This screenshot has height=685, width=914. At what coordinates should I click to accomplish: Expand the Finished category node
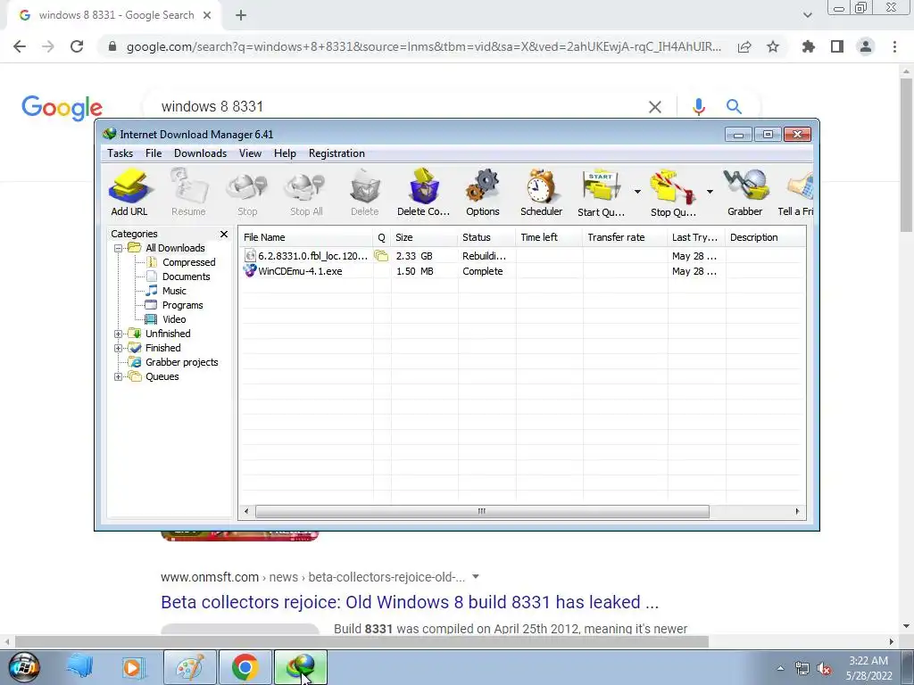(x=118, y=349)
